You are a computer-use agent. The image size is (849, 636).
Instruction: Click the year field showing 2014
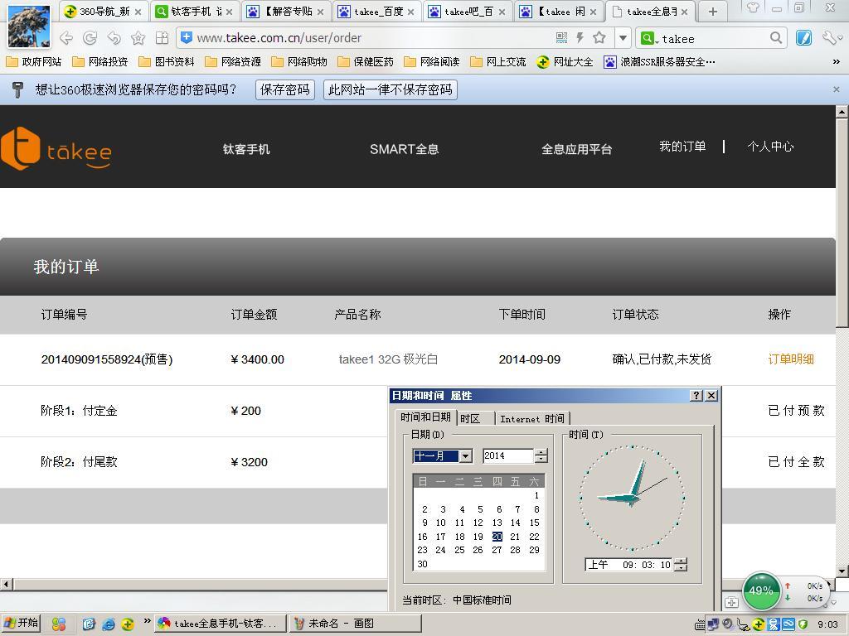point(508,456)
